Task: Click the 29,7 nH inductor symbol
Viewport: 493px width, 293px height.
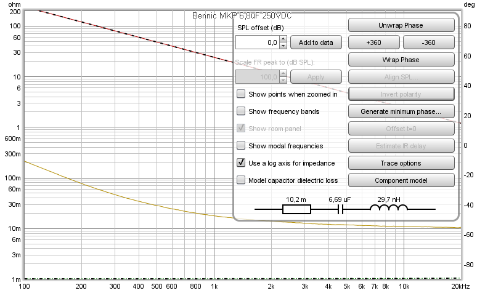Action: (x=389, y=207)
